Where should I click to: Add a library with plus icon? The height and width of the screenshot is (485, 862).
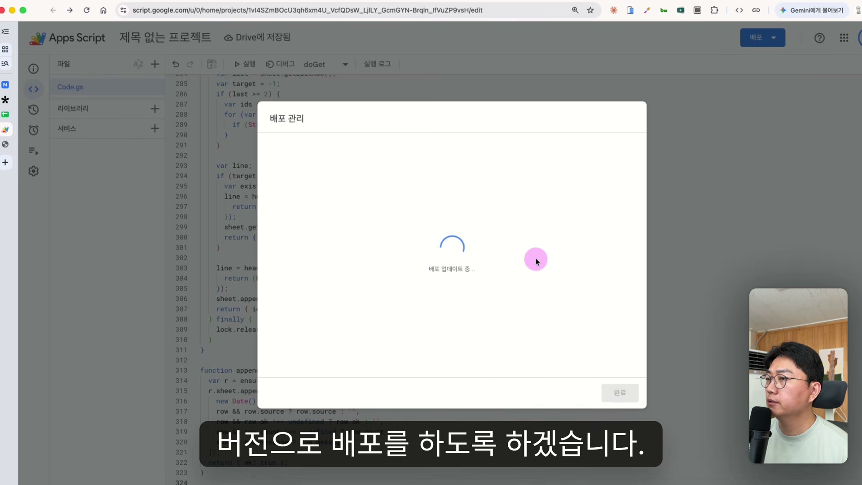[155, 109]
